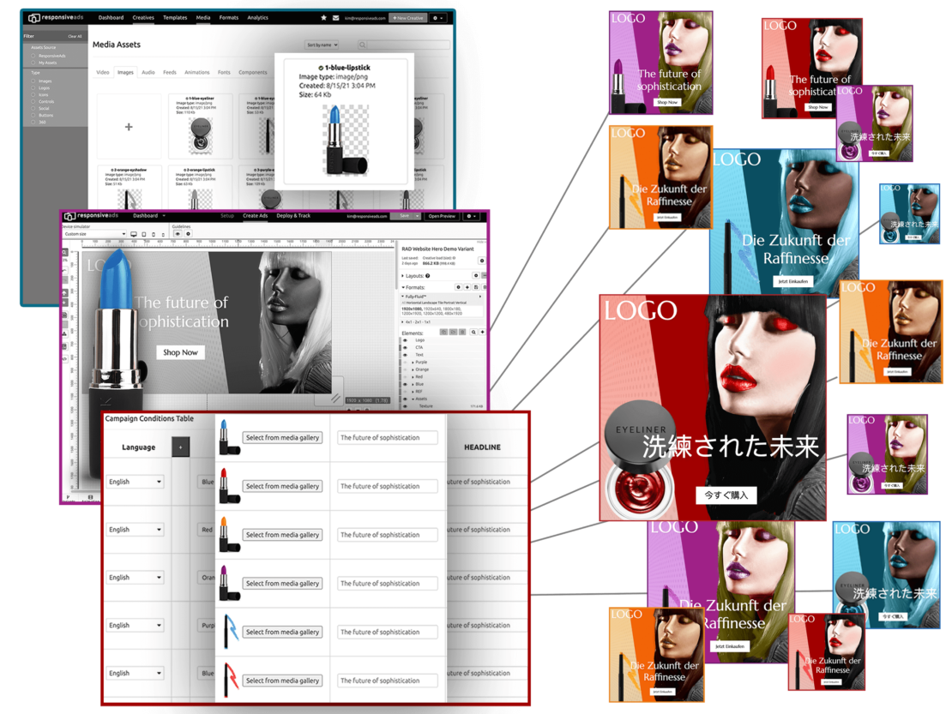The image size is (952, 714).
Task: Hide the Logo element with its eye icon
Action: click(406, 340)
